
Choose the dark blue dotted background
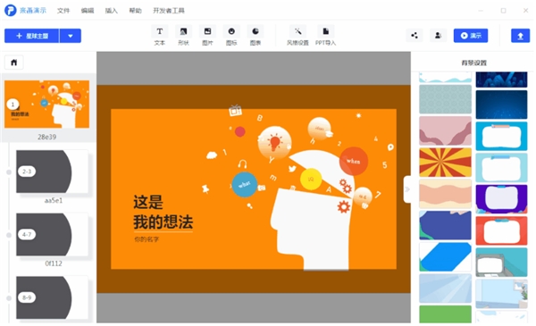point(501,104)
